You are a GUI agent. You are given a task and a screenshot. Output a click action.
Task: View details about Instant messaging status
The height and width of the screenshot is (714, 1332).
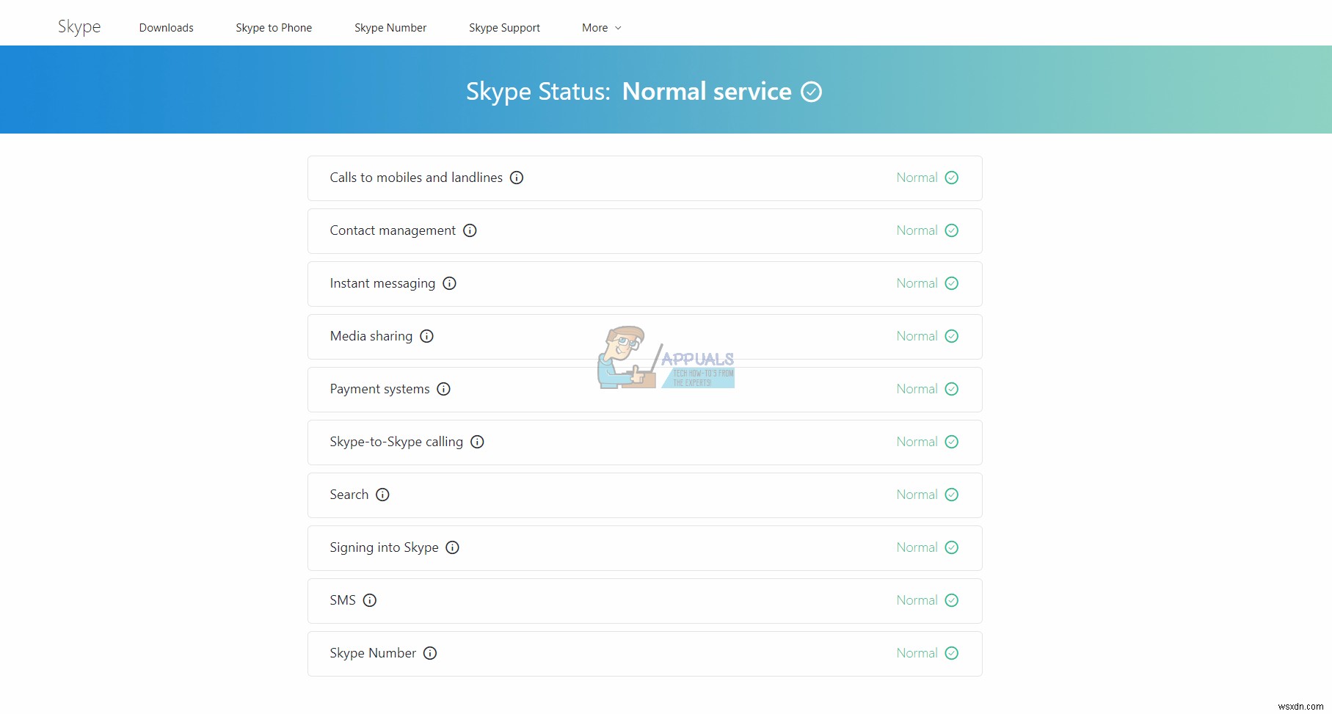pyautogui.click(x=449, y=283)
